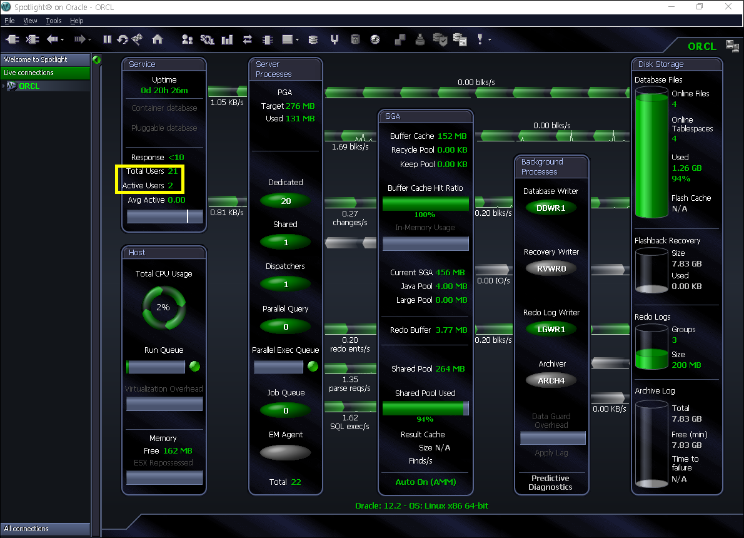Click the ARCH4 Archiver button
Screen dimensions: 744x538
(x=551, y=381)
